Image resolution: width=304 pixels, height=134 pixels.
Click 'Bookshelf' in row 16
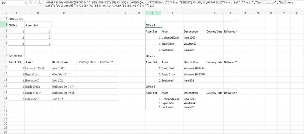click(172, 107)
